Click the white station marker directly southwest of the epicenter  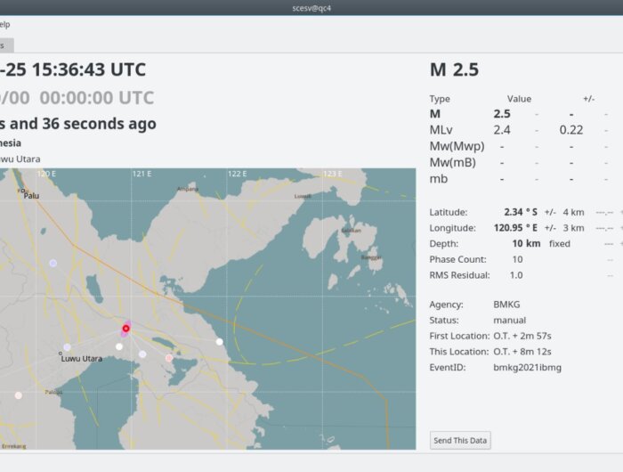(x=119, y=346)
